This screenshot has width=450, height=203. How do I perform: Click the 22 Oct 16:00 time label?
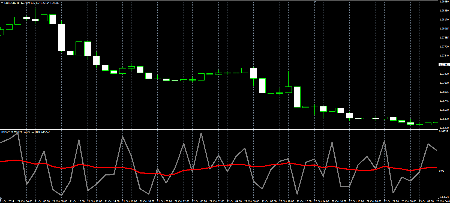[339, 201]
